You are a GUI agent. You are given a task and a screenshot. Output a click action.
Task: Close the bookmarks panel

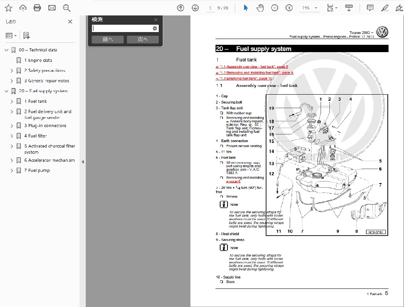pyautogui.click(x=70, y=22)
